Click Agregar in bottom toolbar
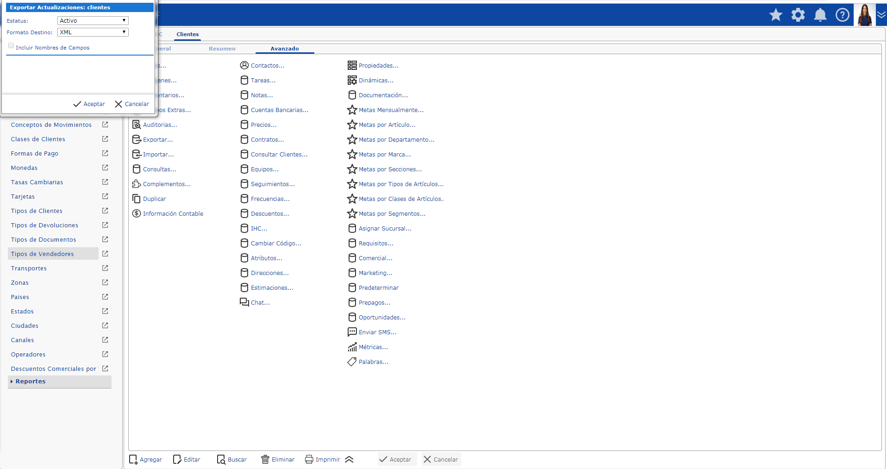This screenshot has height=469, width=887. tap(146, 459)
